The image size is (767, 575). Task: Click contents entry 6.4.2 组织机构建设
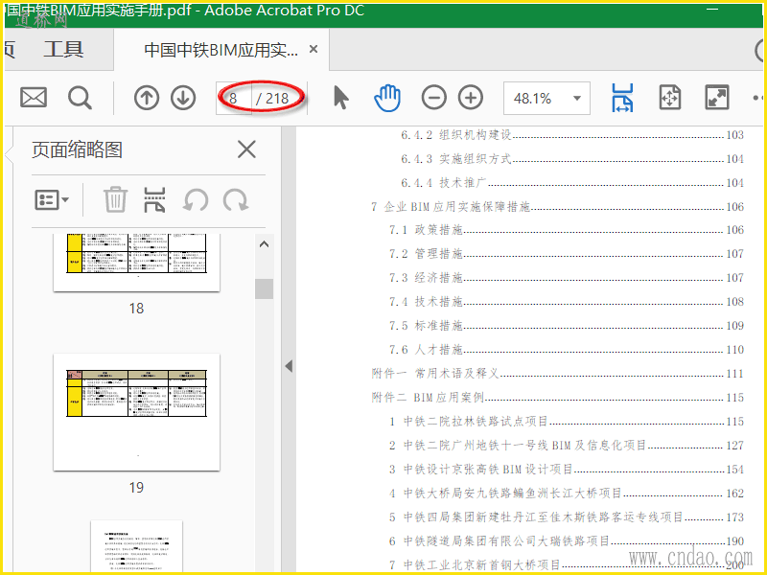[571, 135]
